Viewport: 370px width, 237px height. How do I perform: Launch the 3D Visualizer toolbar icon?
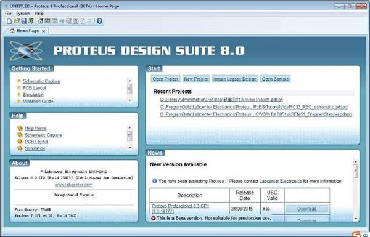point(62,21)
